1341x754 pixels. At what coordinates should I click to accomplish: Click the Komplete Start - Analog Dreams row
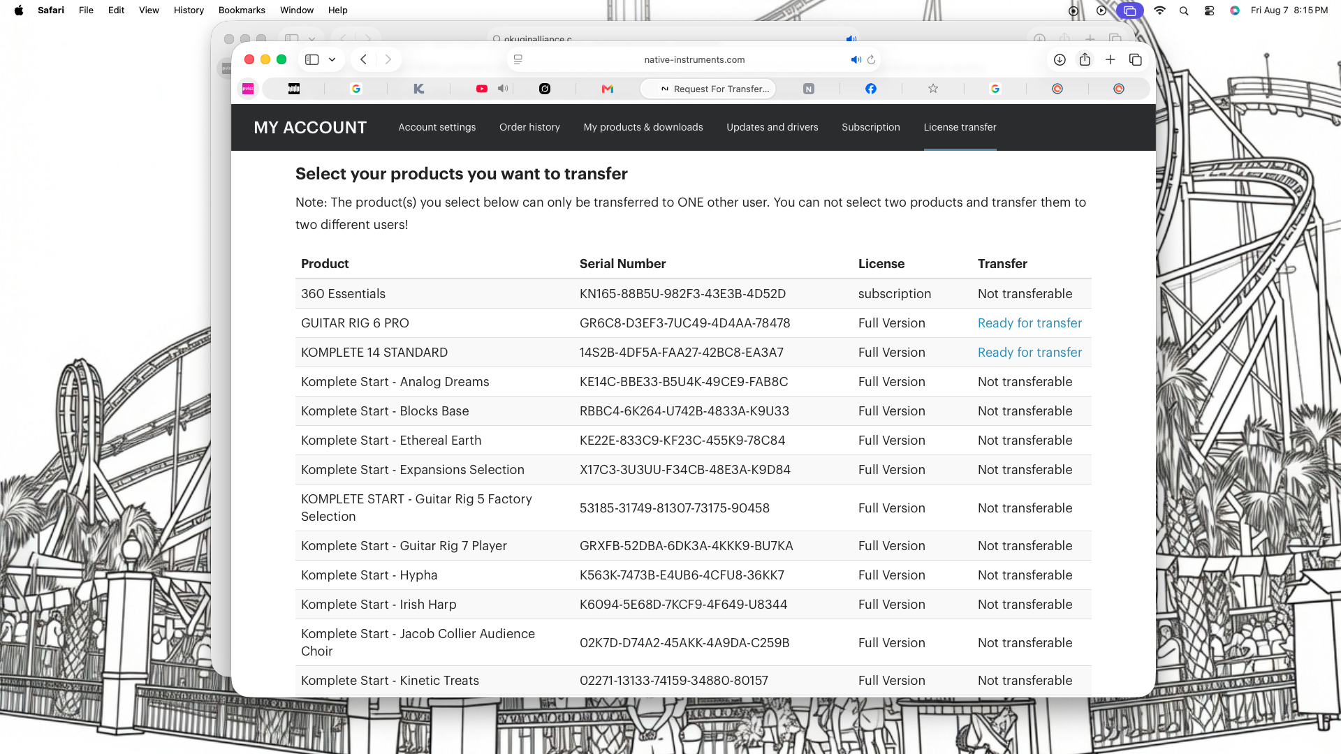tap(694, 382)
